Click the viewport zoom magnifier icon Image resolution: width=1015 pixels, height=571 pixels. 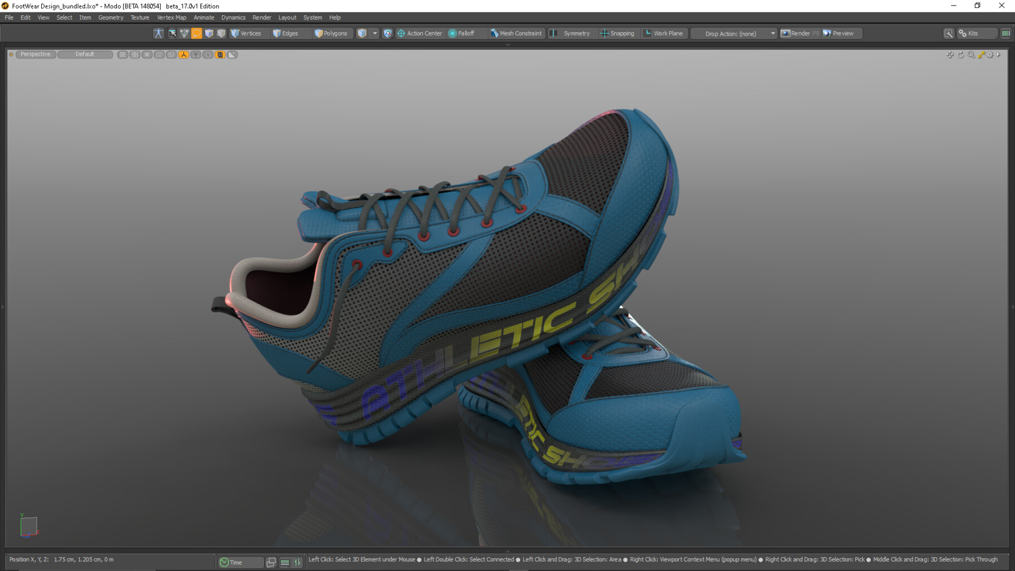pyautogui.click(x=971, y=55)
